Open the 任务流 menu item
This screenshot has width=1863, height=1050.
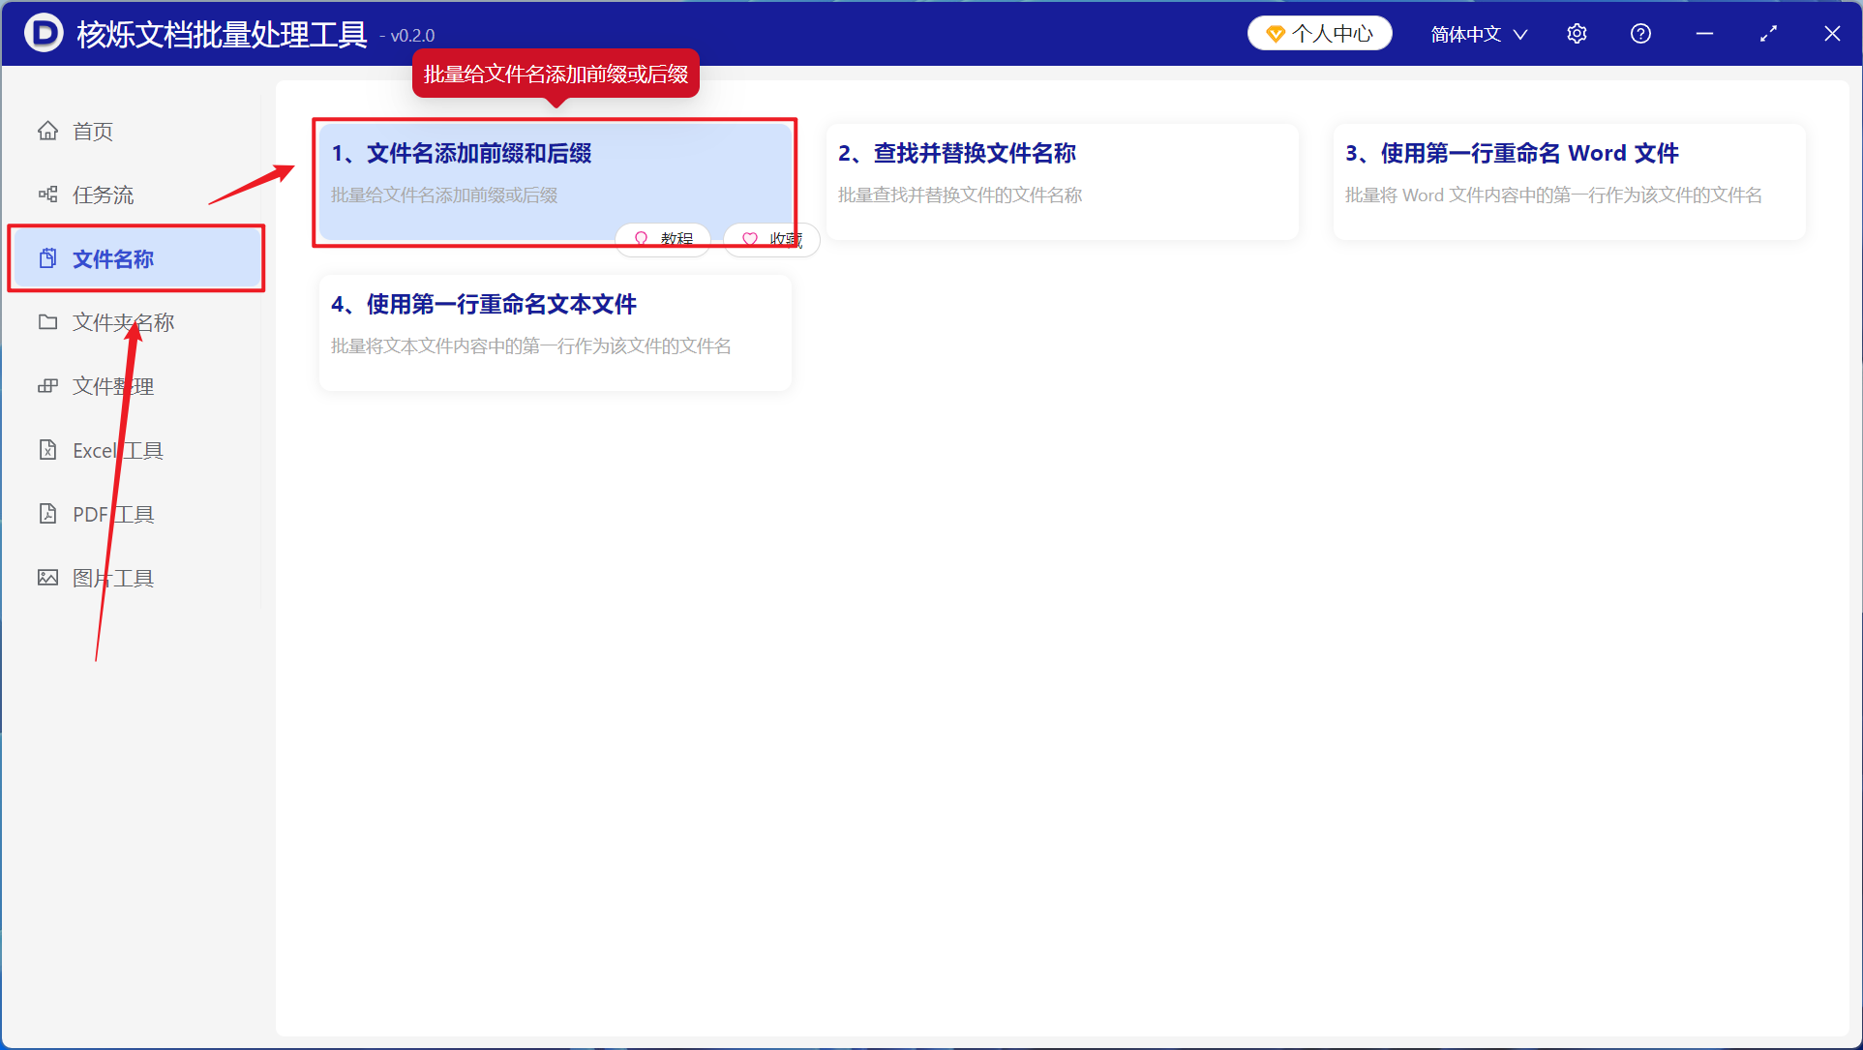(x=136, y=195)
